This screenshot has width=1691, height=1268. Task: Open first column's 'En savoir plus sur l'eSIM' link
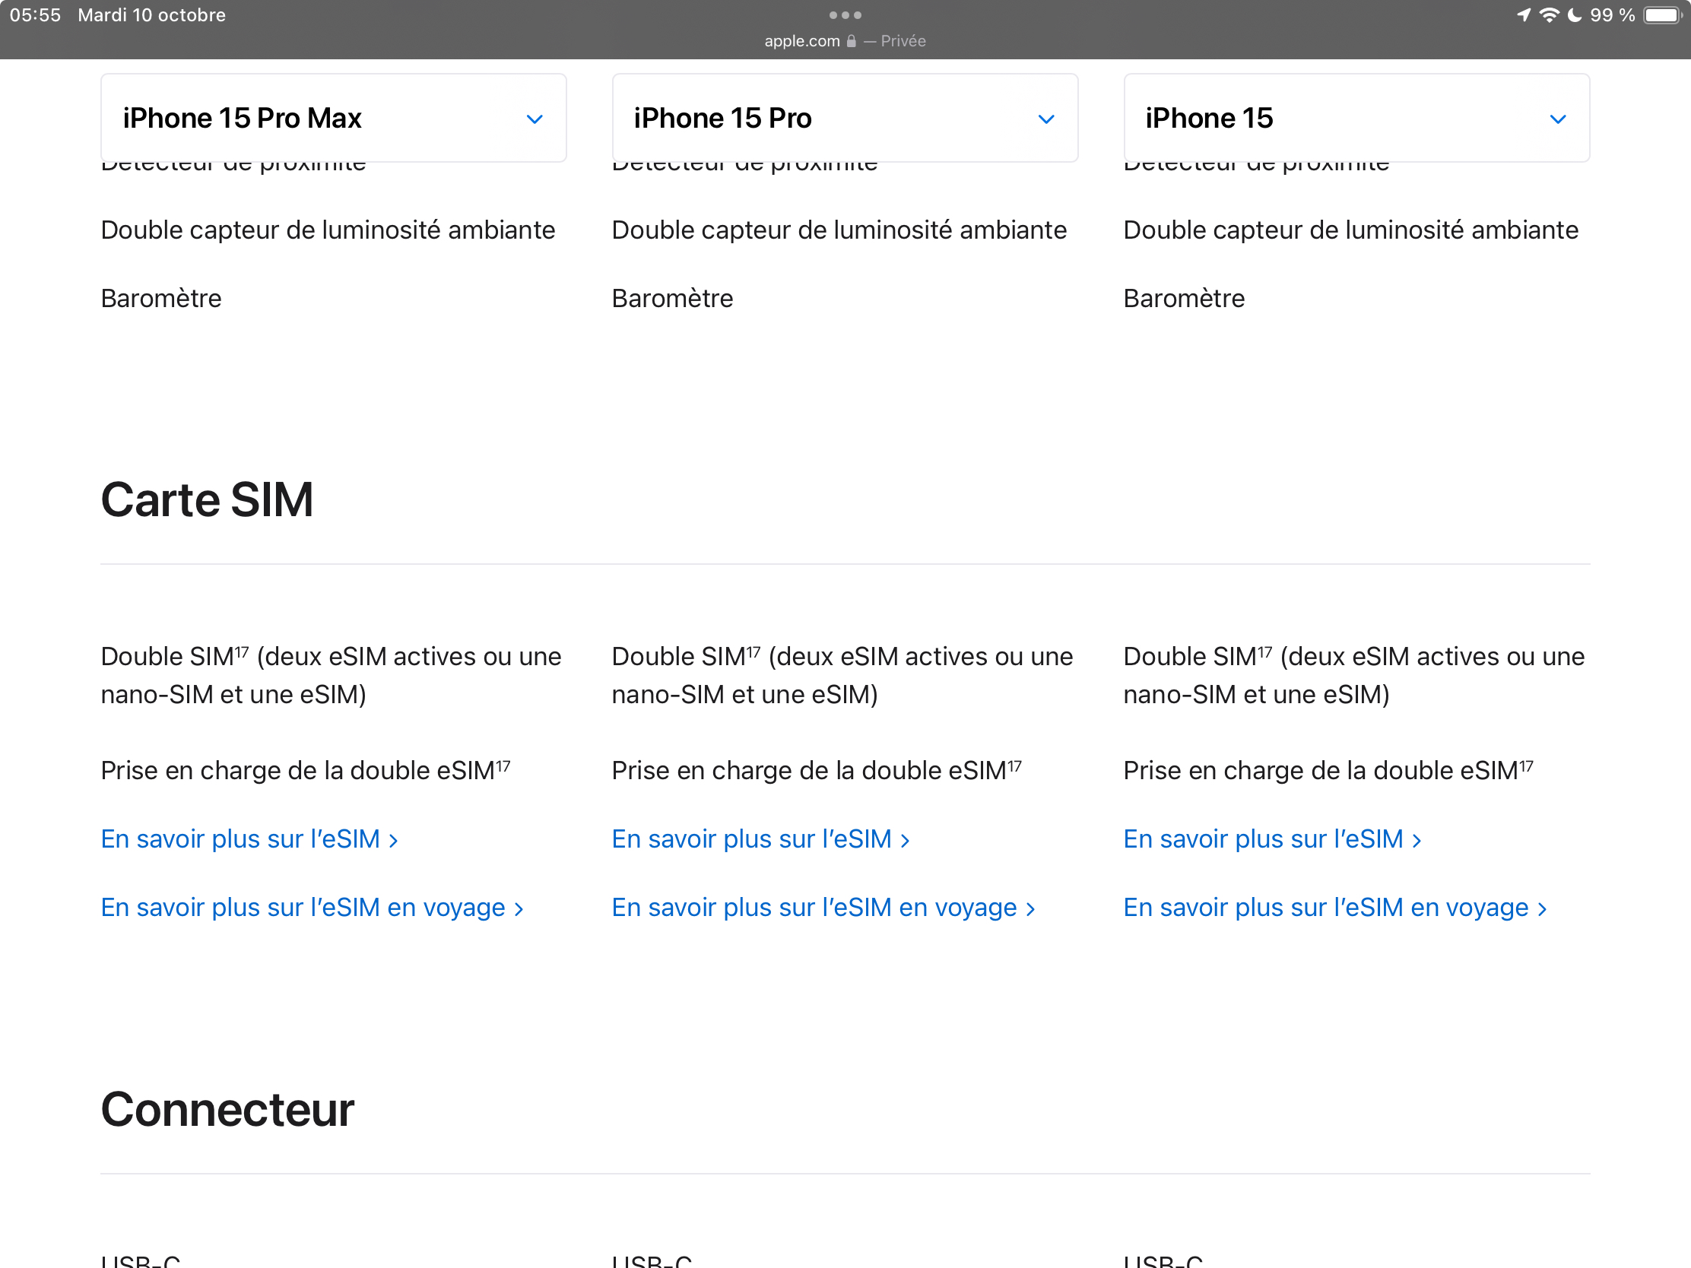249,839
